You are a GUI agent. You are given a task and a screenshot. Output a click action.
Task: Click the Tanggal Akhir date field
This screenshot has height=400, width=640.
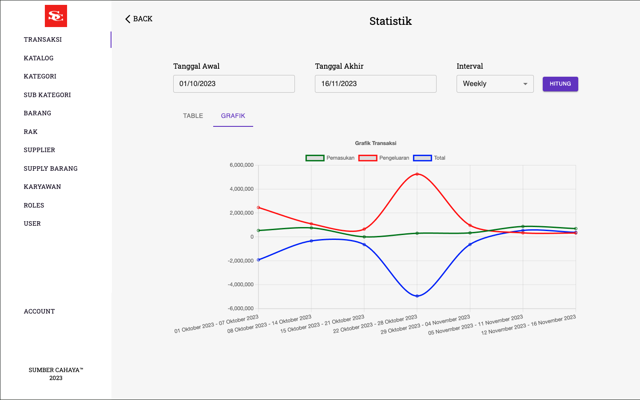375,84
